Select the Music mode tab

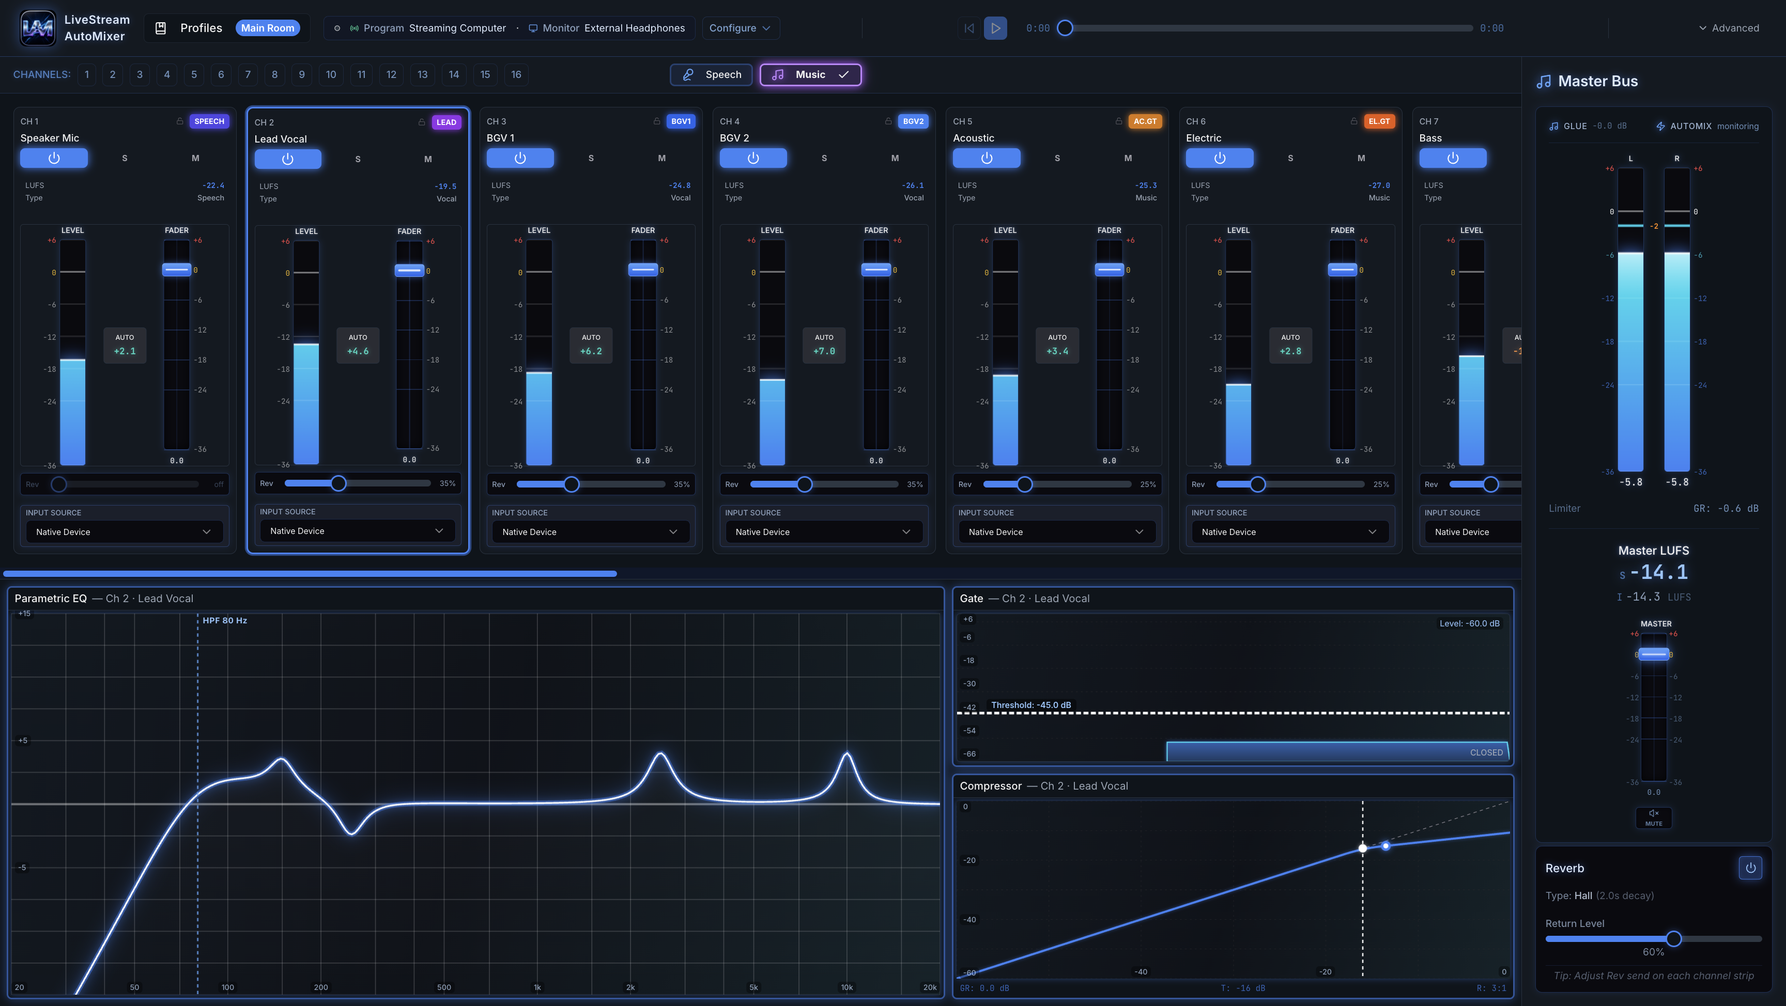(810, 74)
